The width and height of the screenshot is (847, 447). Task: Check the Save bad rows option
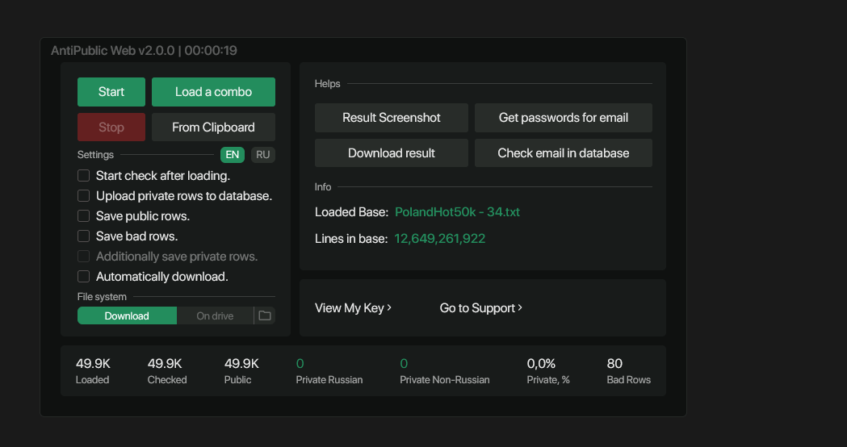pyautogui.click(x=83, y=236)
